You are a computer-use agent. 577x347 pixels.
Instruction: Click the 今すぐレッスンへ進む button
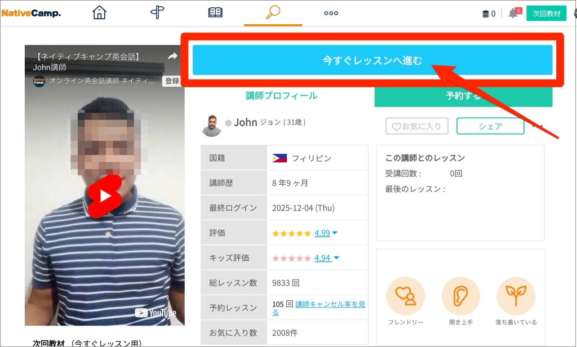coord(372,60)
